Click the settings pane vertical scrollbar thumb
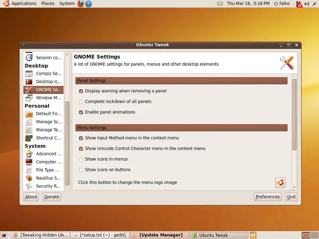The width and height of the screenshot is (319, 239). [294, 115]
